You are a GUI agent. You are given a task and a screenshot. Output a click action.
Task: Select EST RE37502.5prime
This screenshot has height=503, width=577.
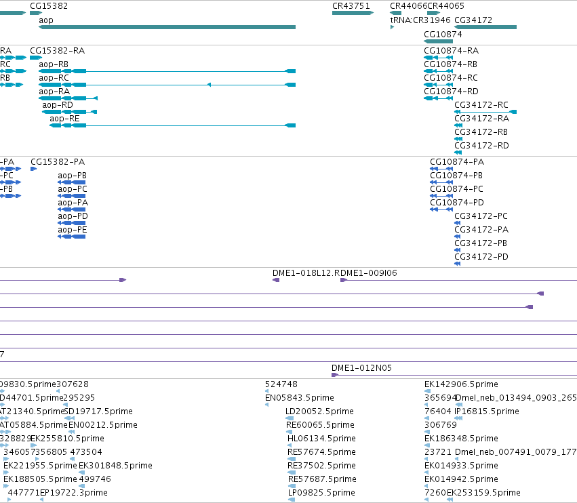[x=292, y=472]
